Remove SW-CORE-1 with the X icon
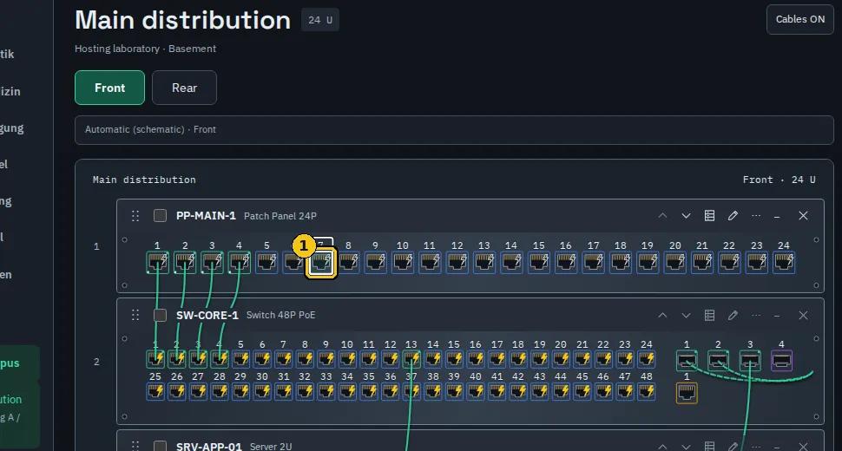The width and height of the screenshot is (842, 451). tap(803, 316)
